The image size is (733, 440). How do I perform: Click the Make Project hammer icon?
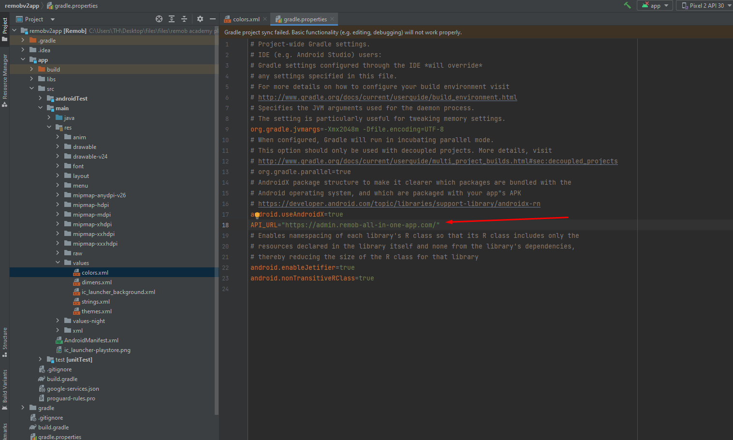pos(627,5)
